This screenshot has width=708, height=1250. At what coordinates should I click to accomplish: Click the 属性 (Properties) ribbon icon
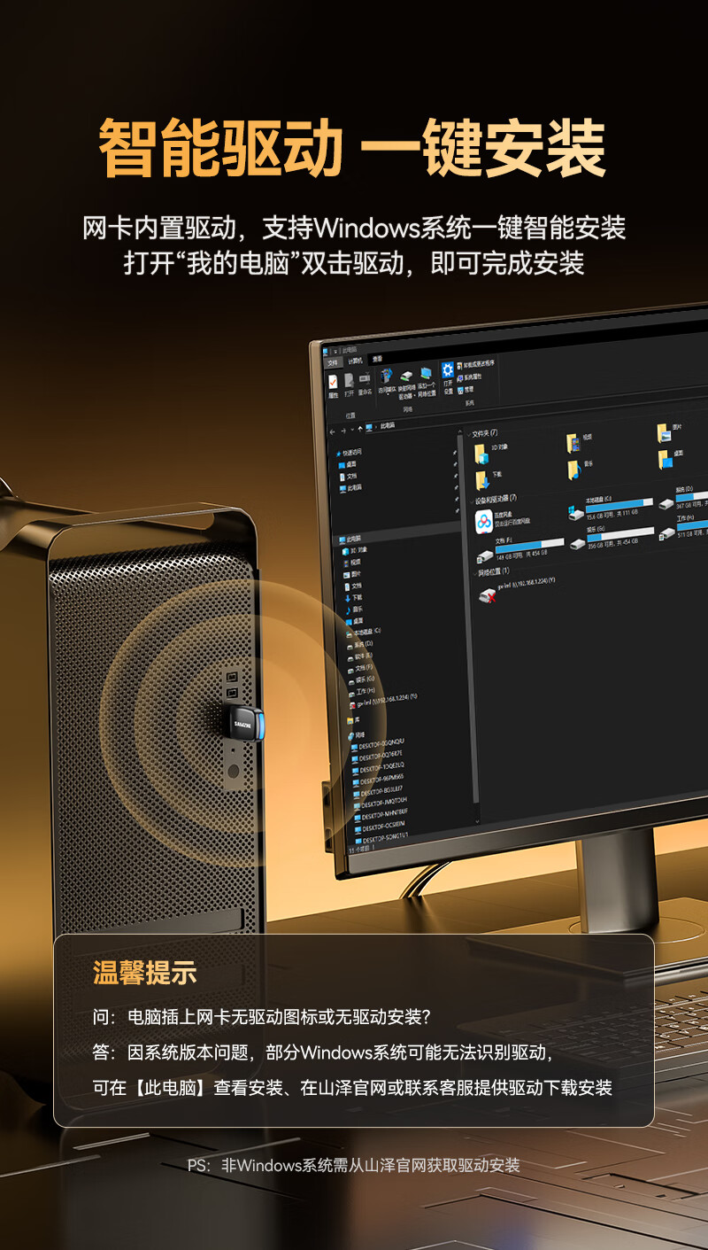click(x=333, y=383)
